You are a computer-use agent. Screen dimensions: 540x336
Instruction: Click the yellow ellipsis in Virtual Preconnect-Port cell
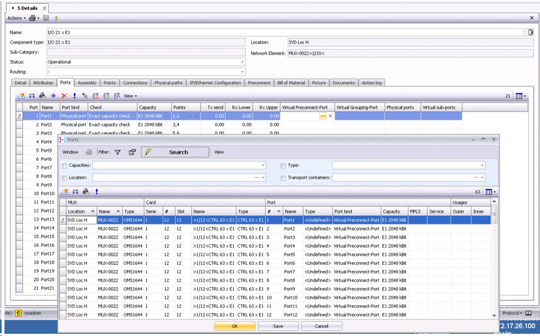tap(322, 116)
